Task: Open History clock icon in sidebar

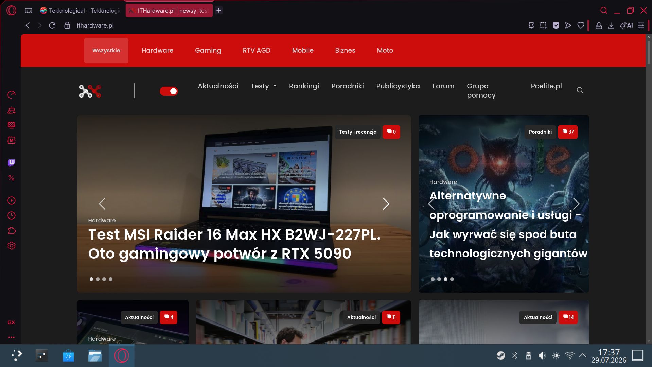Action: [x=12, y=215]
